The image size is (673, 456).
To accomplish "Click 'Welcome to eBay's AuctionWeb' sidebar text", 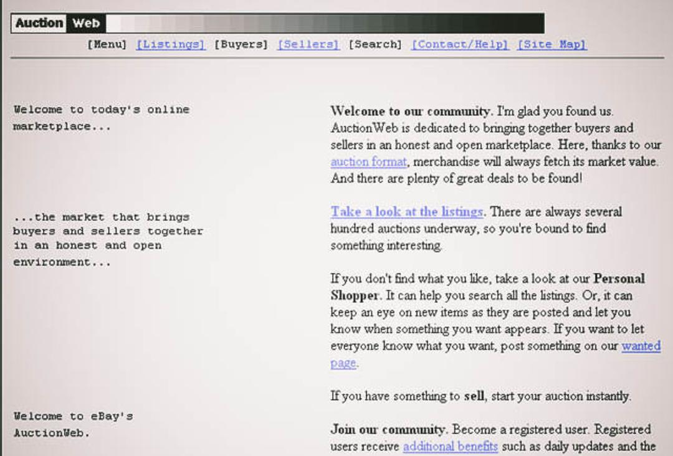I will tap(73, 425).
